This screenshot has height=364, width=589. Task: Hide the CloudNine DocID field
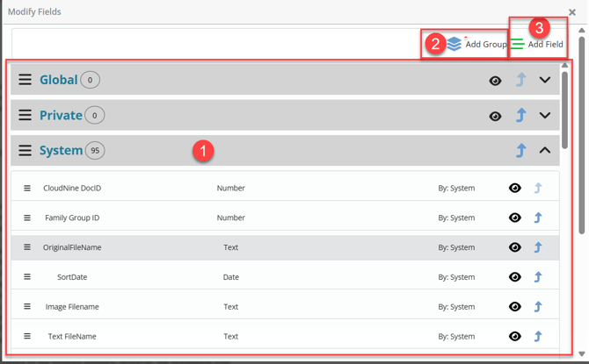point(515,188)
